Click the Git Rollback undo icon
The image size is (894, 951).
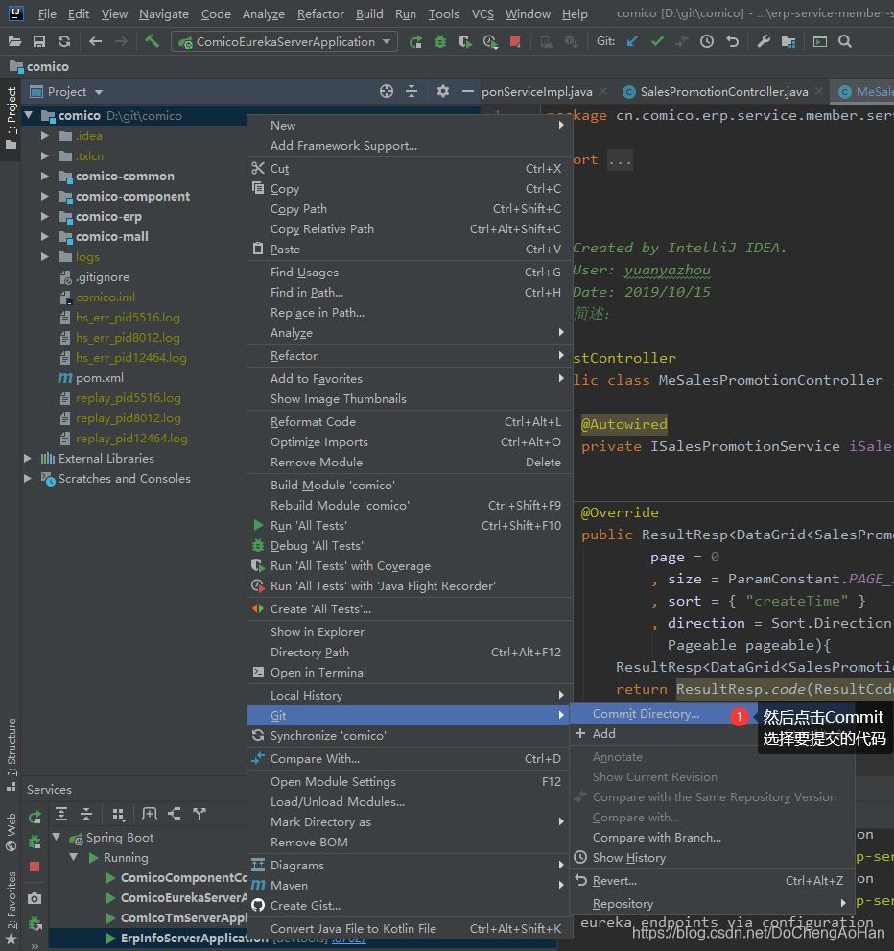[x=732, y=42]
